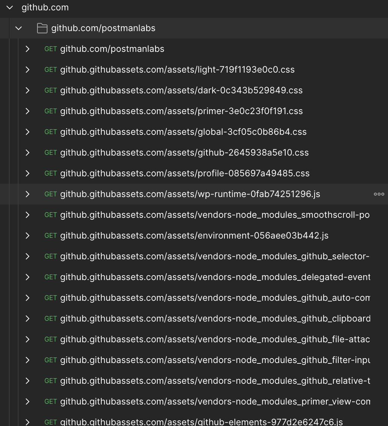Expand the environment-056aee03b442.js request row
The image size is (388, 426).
click(27, 236)
